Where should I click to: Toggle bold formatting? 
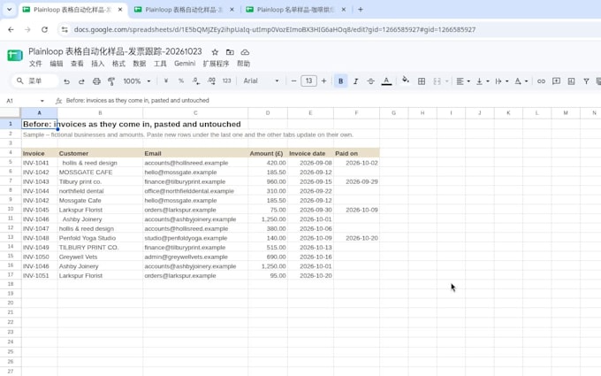click(340, 81)
